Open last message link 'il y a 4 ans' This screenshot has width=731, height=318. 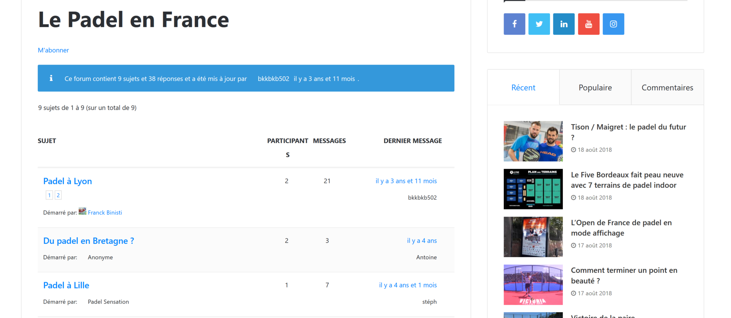click(x=422, y=241)
